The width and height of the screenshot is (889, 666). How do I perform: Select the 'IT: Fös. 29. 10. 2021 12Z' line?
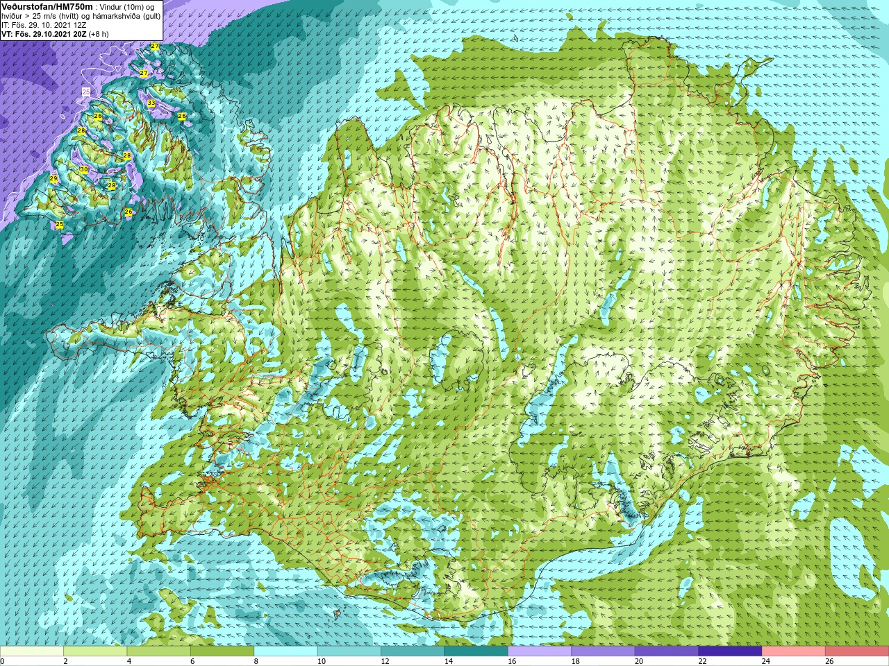coord(44,25)
